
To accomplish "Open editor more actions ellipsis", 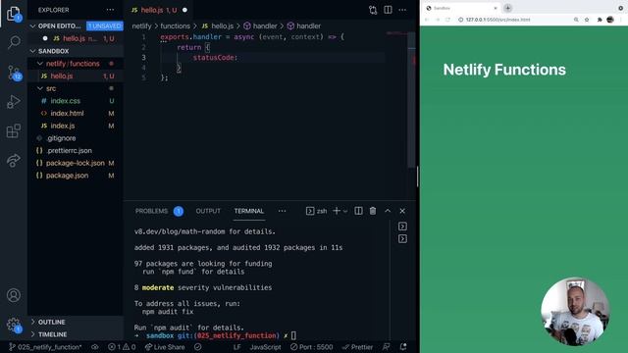I will [402, 10].
